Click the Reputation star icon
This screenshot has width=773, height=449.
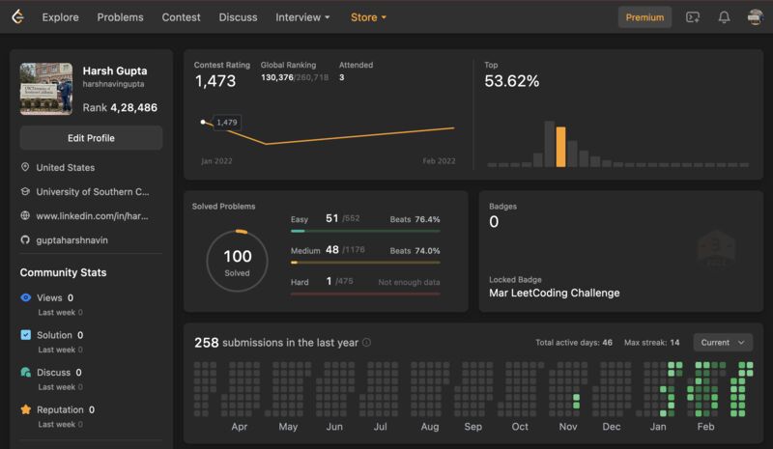click(x=26, y=410)
